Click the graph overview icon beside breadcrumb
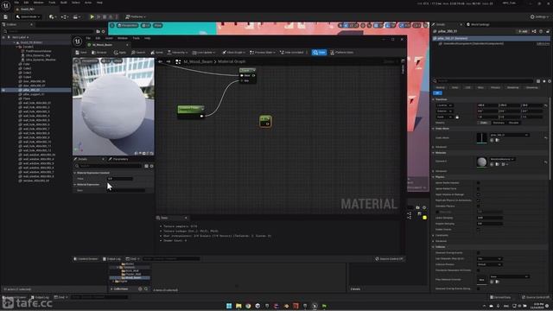 click(178, 61)
